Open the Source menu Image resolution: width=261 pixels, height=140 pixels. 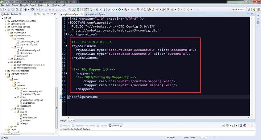point(15,5)
